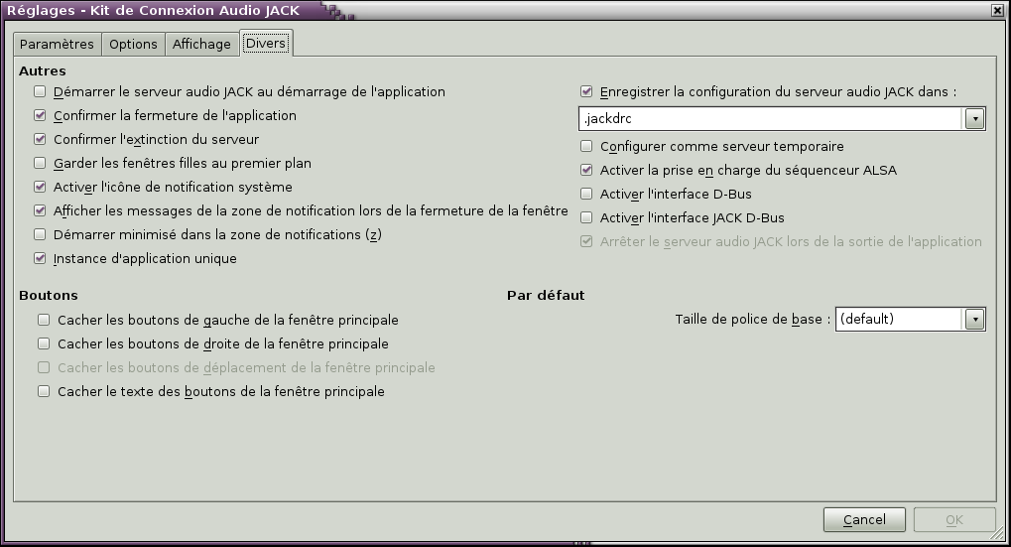Toggle Instance d'application unique checkbox
1011x547 pixels.
tap(40, 259)
